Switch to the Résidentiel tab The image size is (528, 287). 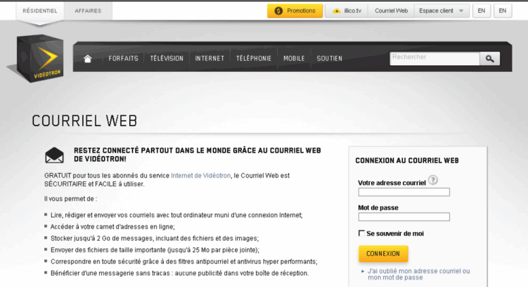(39, 11)
